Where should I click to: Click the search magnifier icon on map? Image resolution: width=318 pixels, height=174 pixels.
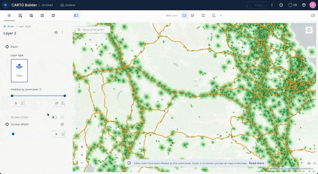(x=79, y=30)
